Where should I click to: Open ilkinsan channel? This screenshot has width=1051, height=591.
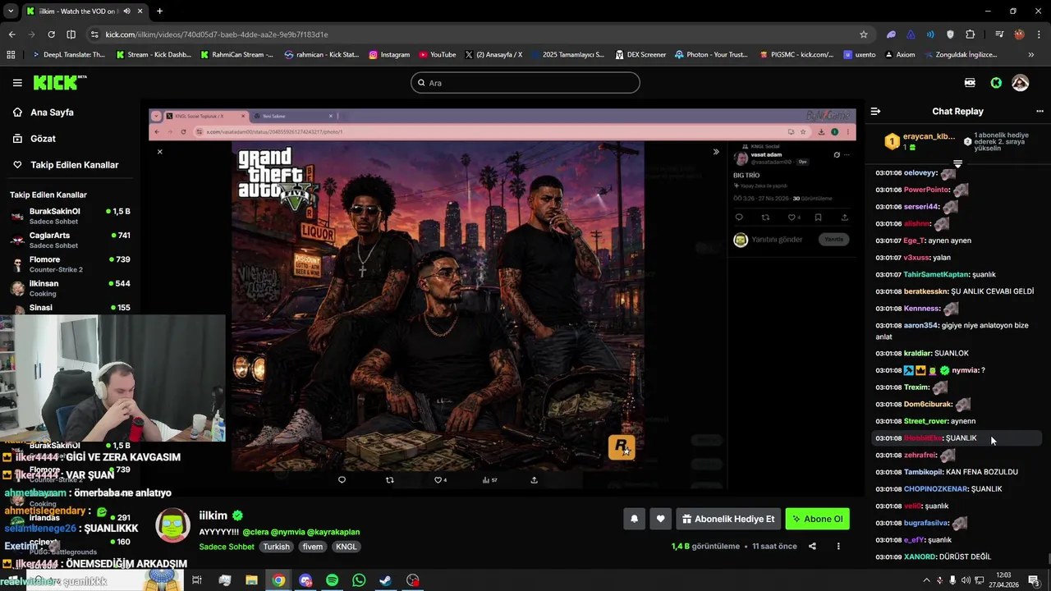(x=71, y=287)
